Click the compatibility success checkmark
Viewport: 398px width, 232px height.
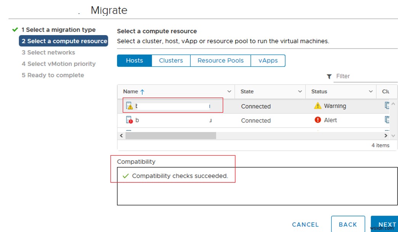tap(126, 176)
